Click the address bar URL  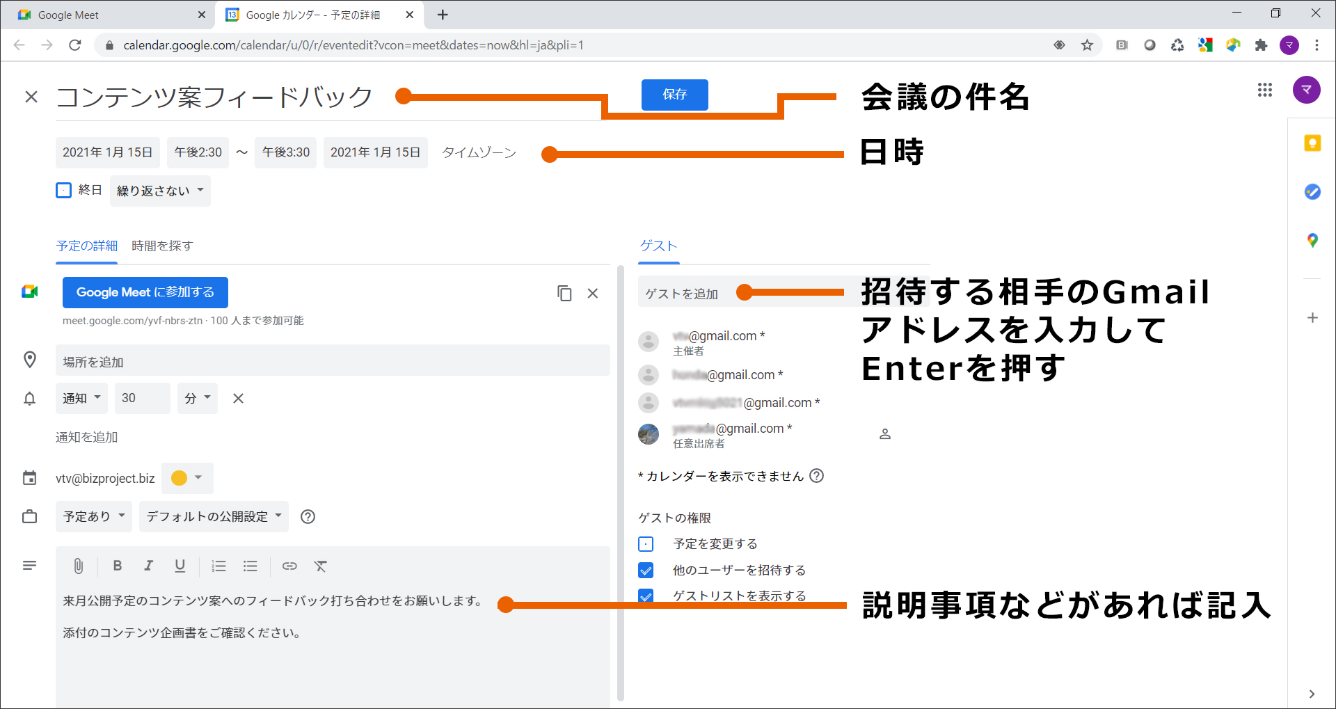(x=353, y=45)
